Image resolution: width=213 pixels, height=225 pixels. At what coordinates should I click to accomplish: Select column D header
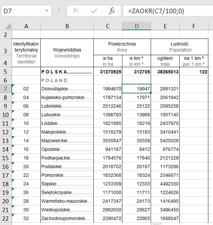(136, 26)
